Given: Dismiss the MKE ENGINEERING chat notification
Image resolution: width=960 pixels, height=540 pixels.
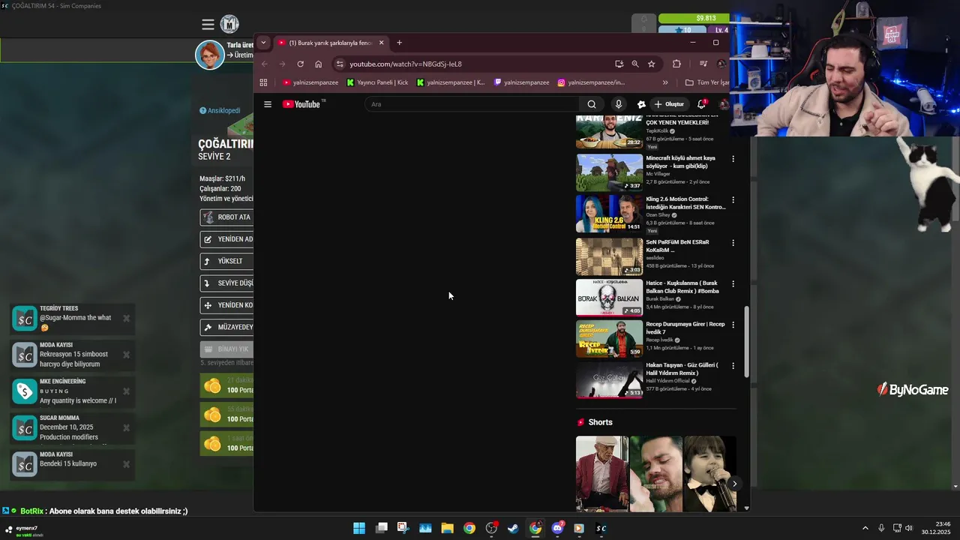Looking at the screenshot, I should (x=126, y=391).
